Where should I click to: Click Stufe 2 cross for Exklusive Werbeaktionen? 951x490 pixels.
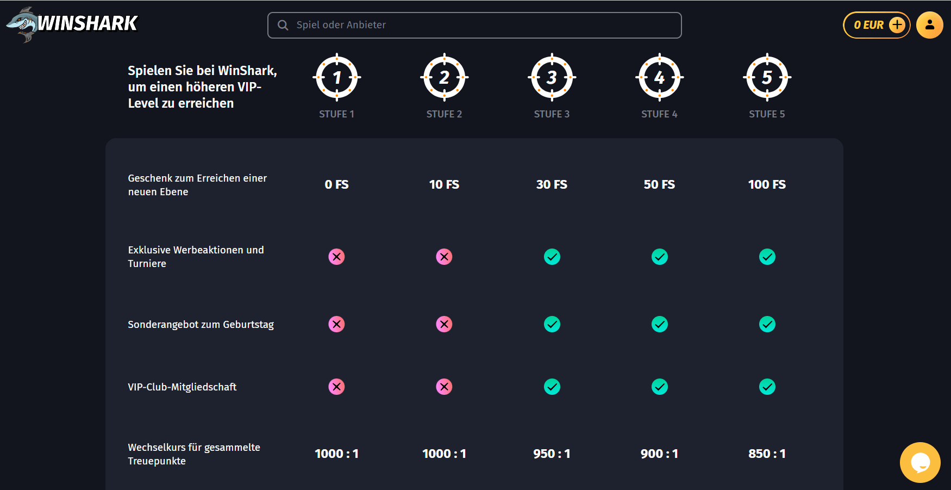coord(445,257)
